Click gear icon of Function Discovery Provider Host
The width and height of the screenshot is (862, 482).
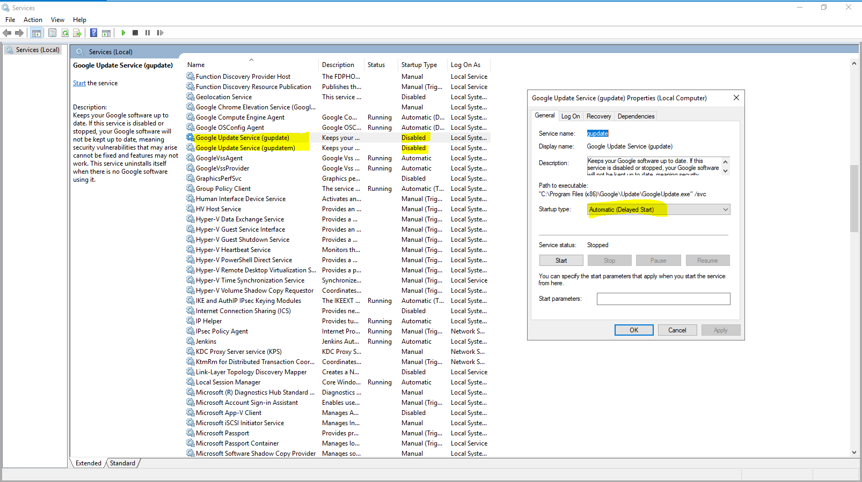191,77
